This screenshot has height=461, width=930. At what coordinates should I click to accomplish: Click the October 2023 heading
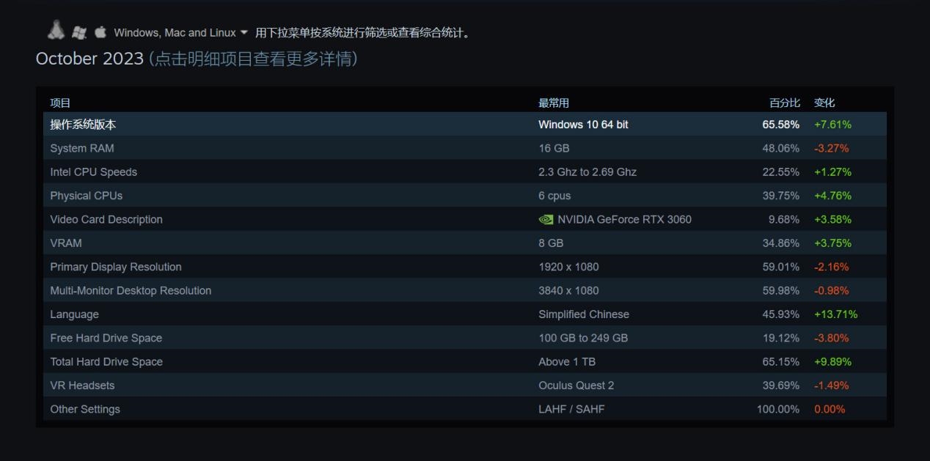coord(89,59)
